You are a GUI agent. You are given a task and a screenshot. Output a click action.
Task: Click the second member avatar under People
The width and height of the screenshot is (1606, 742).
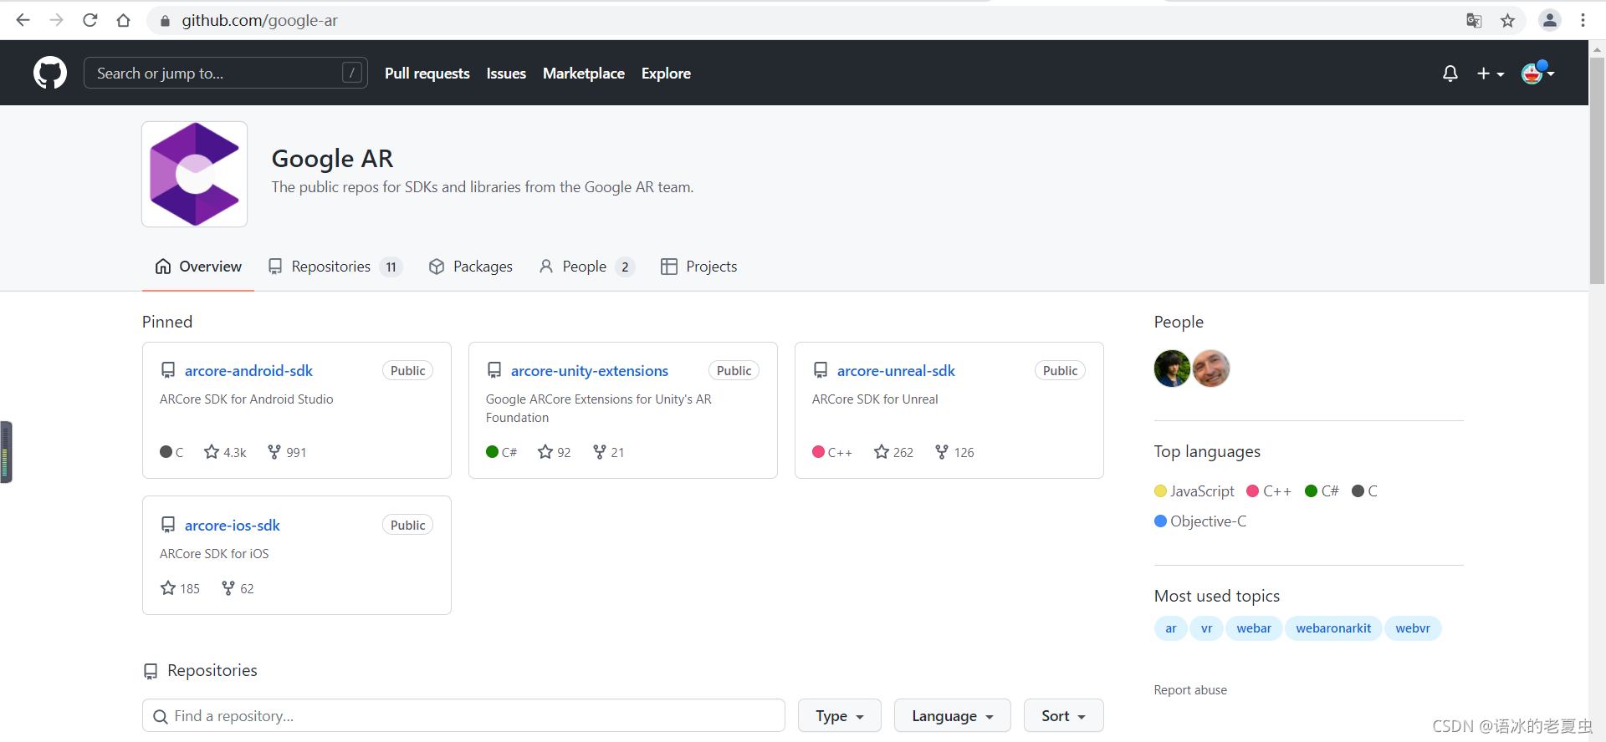click(x=1211, y=368)
